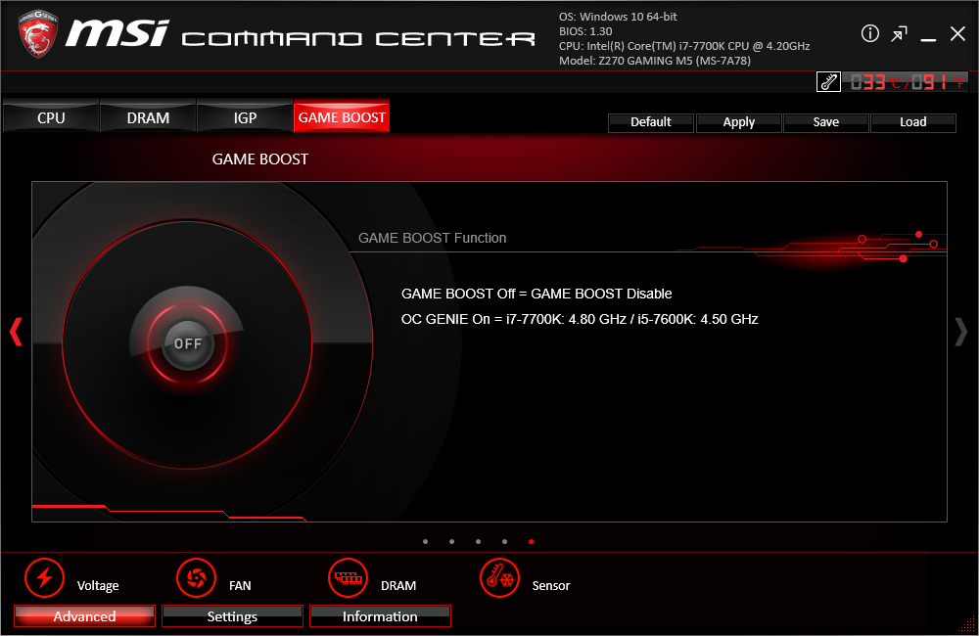The image size is (979, 636).
Task: Click the 'OS: Windows 10 64-bit' text
Action: click(618, 17)
